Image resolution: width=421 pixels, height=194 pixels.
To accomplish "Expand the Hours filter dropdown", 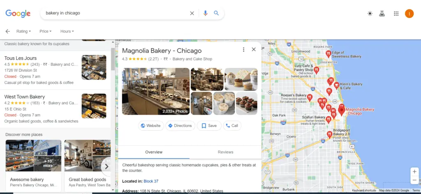I will (67, 31).
